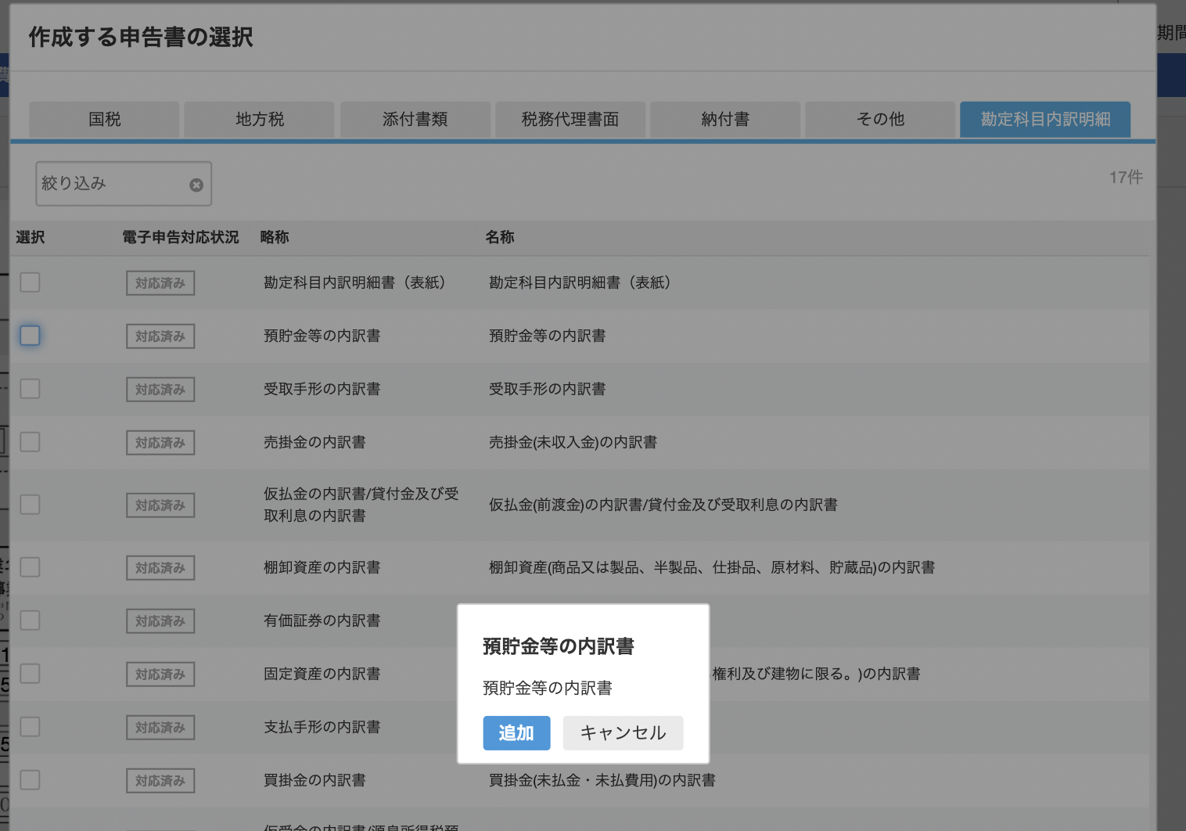Go to the 税務代理書面 tab
The width and height of the screenshot is (1186, 831).
pyautogui.click(x=570, y=119)
